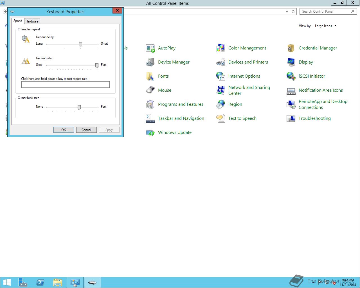Switch to the Hardware tab
360x288 pixels.
point(32,21)
